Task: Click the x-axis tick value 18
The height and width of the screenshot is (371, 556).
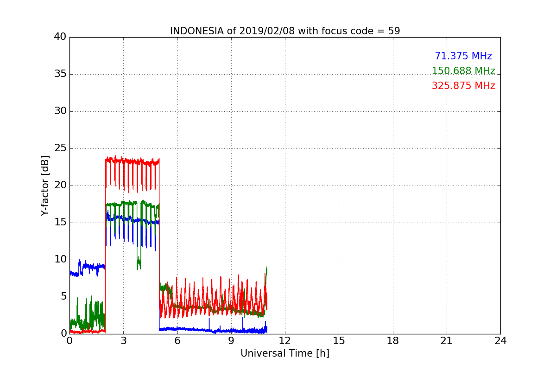Action: [393, 341]
